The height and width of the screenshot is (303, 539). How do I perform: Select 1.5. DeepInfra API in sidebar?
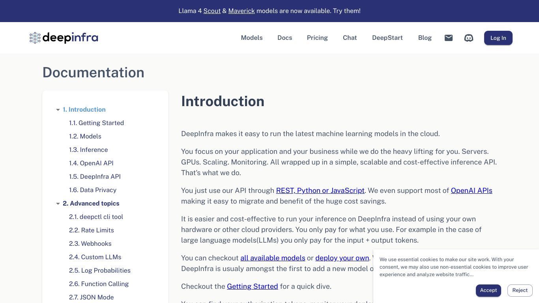[95, 177]
